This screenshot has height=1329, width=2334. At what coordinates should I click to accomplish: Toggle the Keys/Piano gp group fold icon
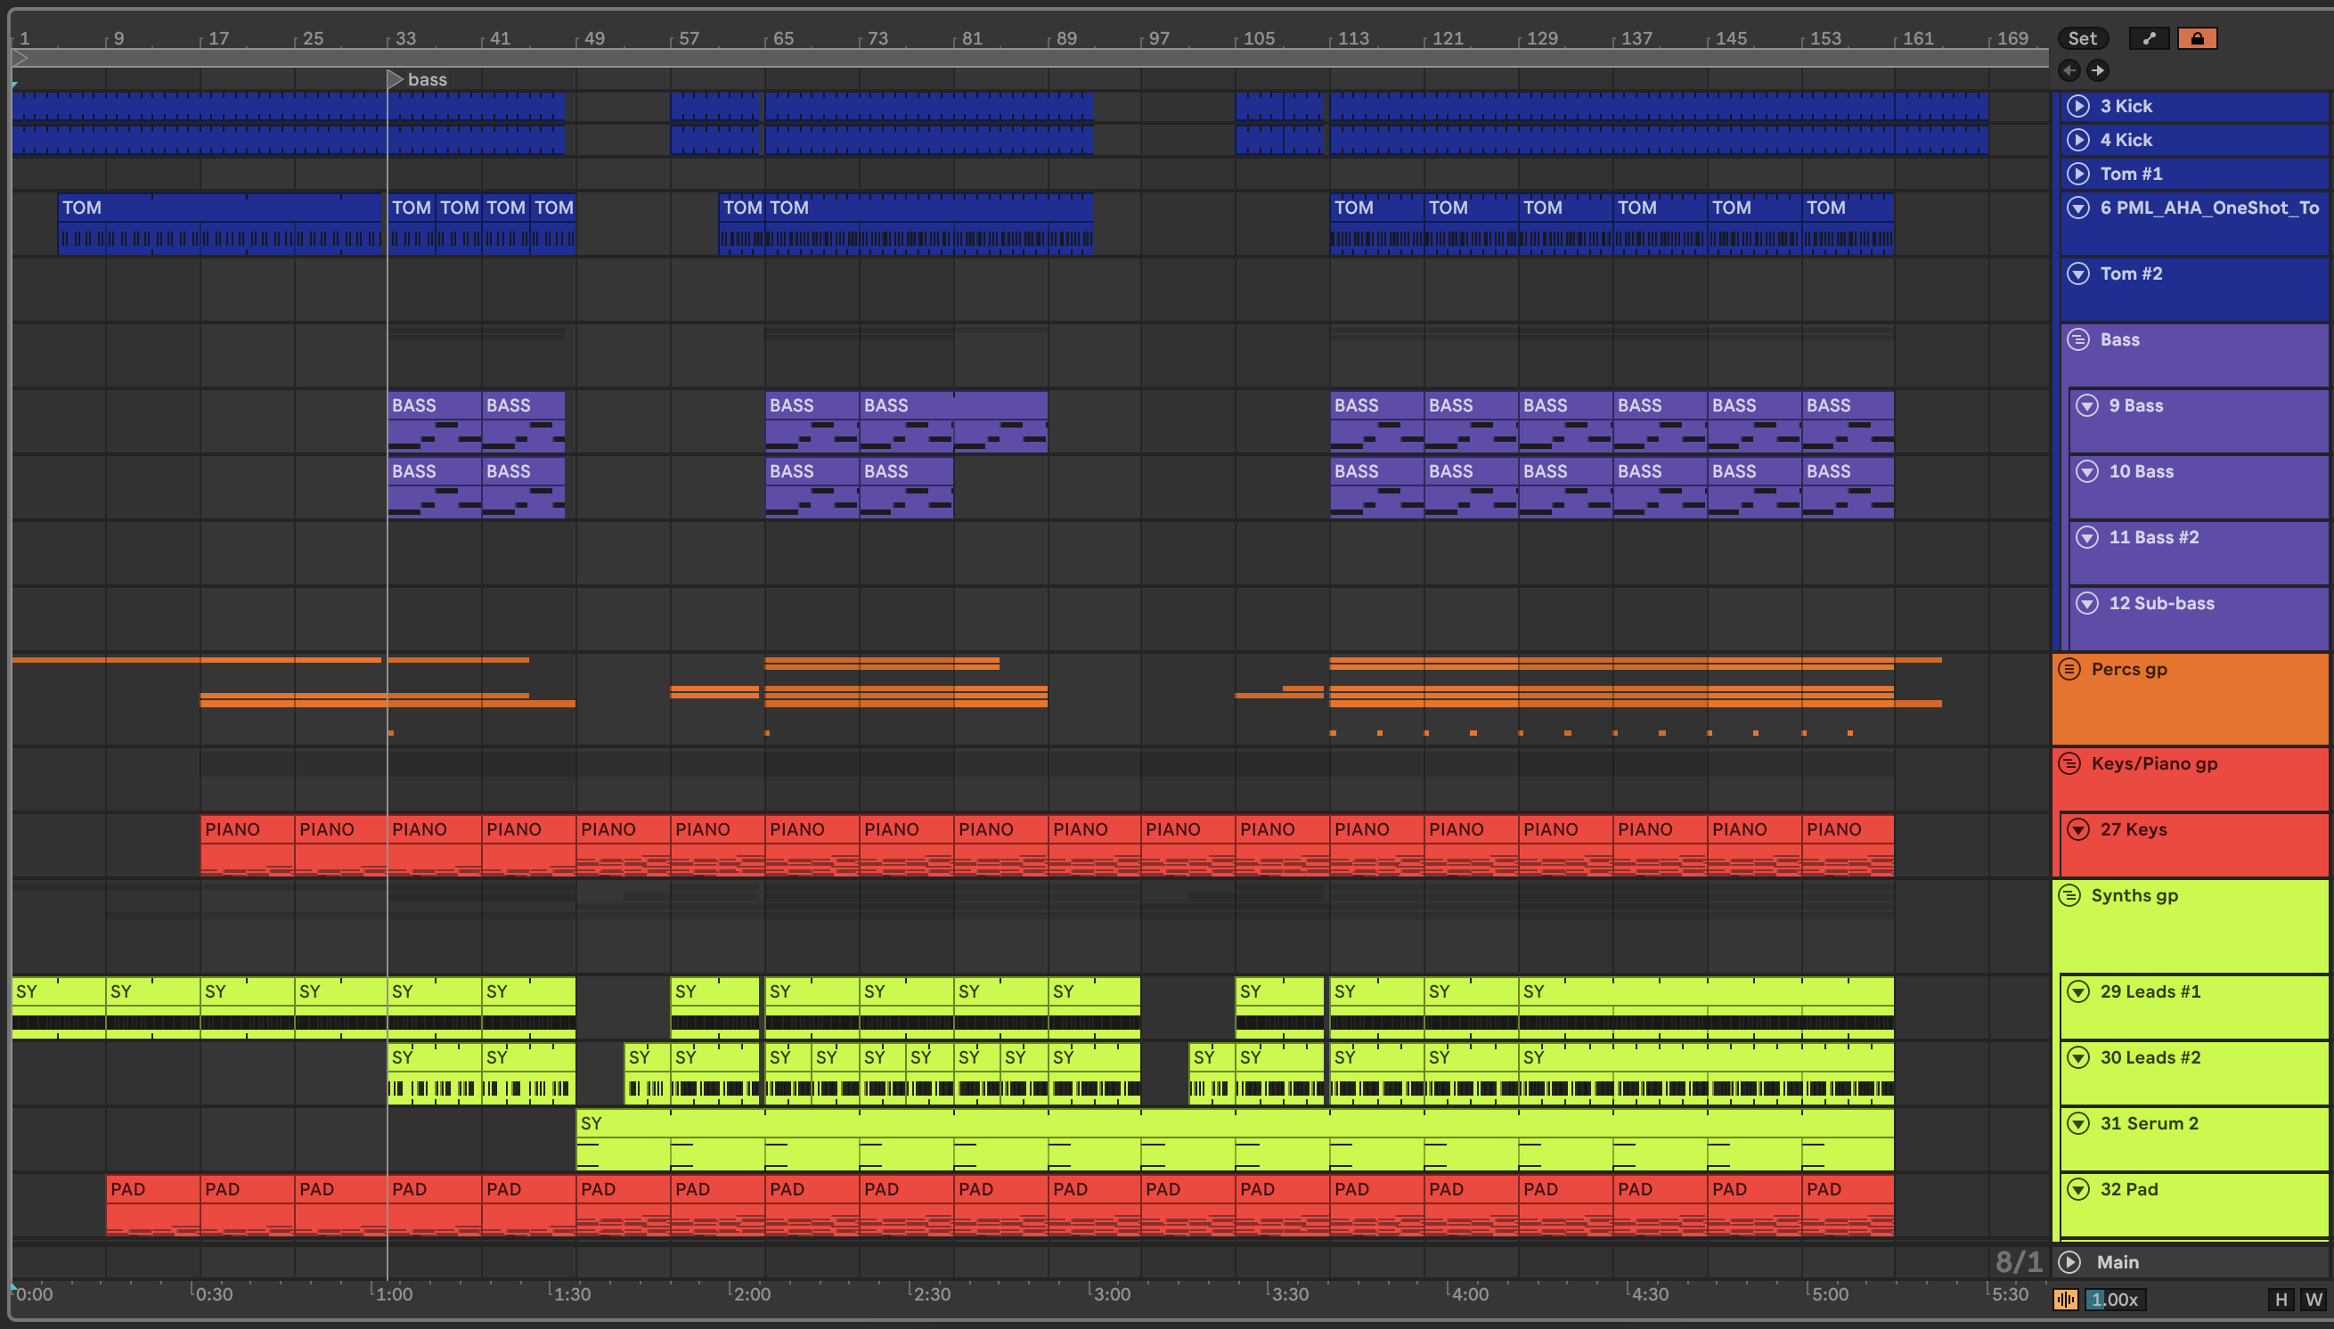click(2069, 763)
